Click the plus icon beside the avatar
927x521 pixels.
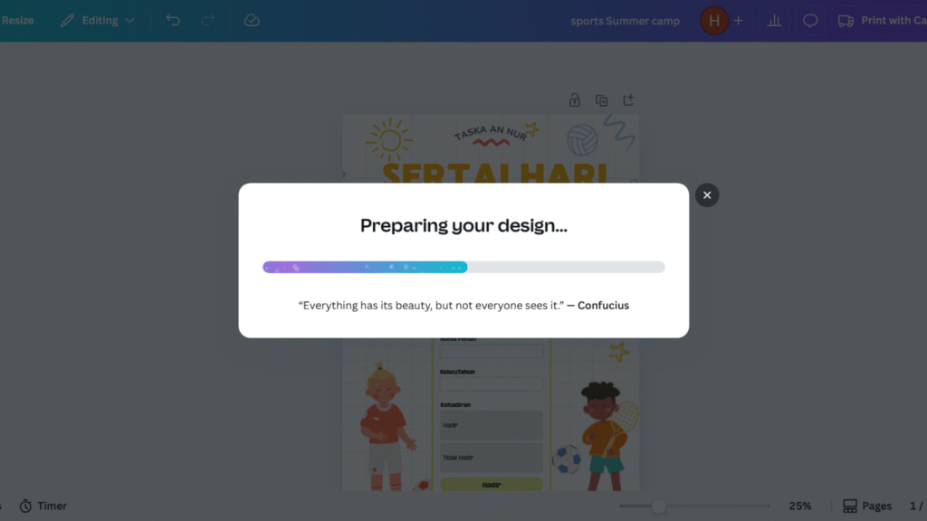(x=738, y=20)
